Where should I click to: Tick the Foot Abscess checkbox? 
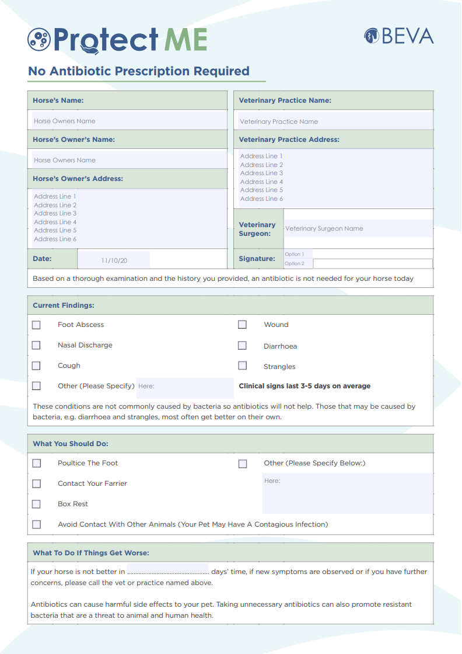(36, 325)
